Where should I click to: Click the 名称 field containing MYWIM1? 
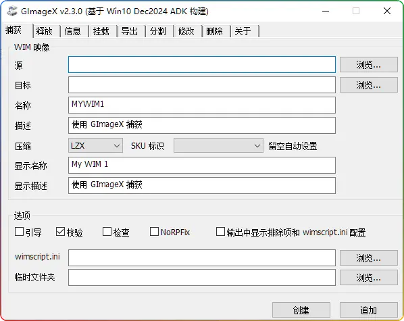(202, 105)
